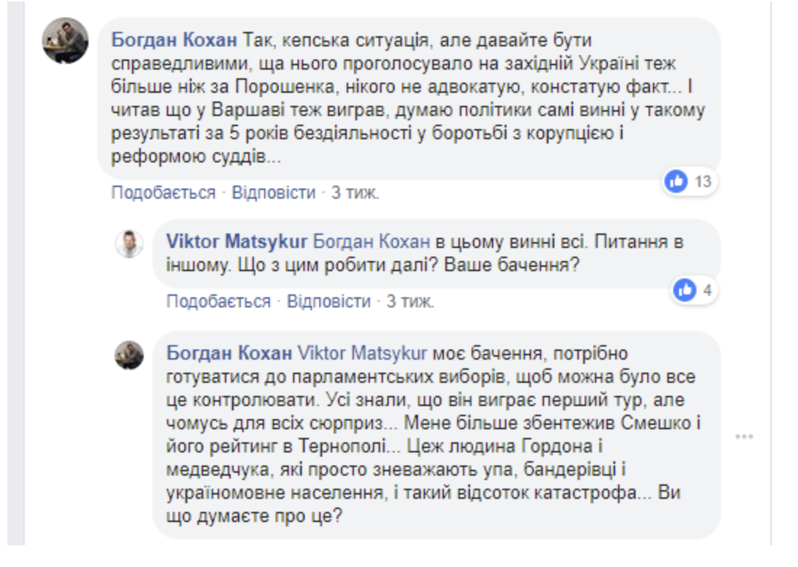
Task: Like Viktor Matsykur's reply via Подобається
Action: tap(218, 302)
